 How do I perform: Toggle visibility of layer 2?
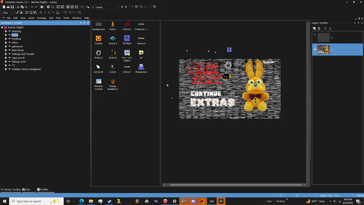click(x=315, y=37)
